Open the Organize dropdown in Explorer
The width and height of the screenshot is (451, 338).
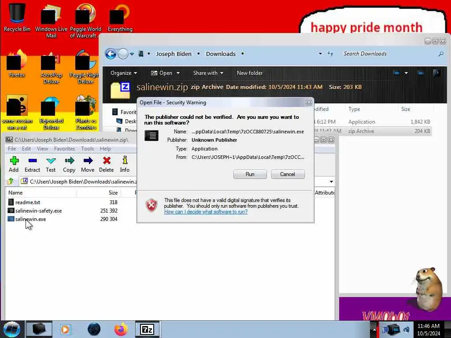tap(124, 73)
